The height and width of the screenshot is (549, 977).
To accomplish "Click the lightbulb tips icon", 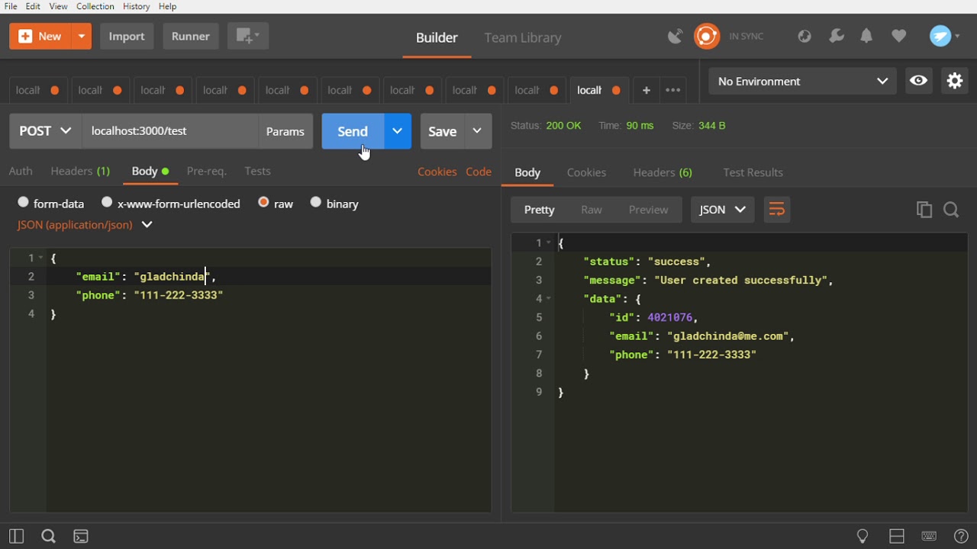I will pyautogui.click(x=863, y=536).
